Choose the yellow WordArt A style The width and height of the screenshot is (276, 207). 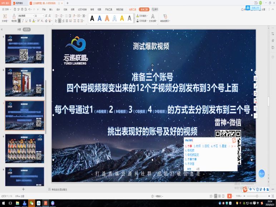[x=122, y=18]
